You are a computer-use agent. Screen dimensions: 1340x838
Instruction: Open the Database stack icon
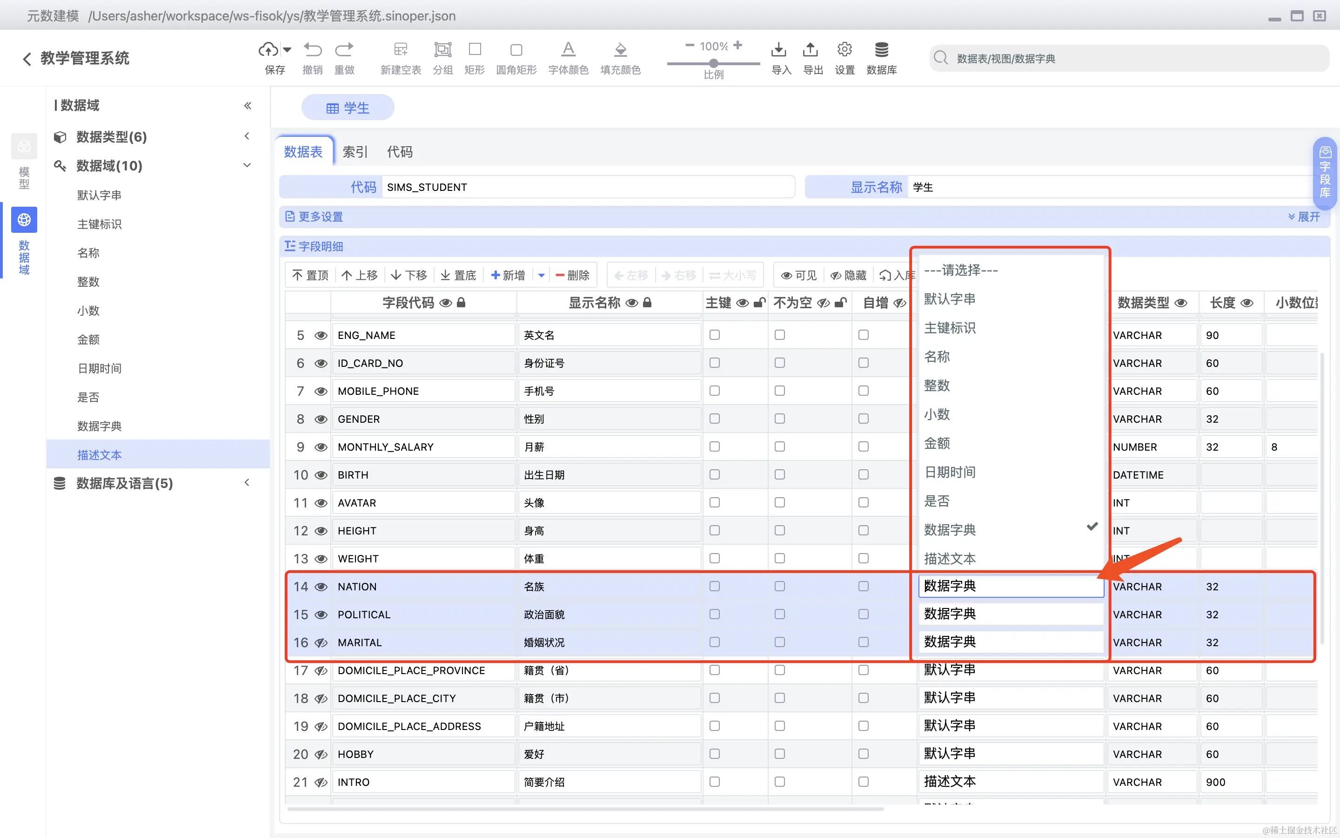882,49
